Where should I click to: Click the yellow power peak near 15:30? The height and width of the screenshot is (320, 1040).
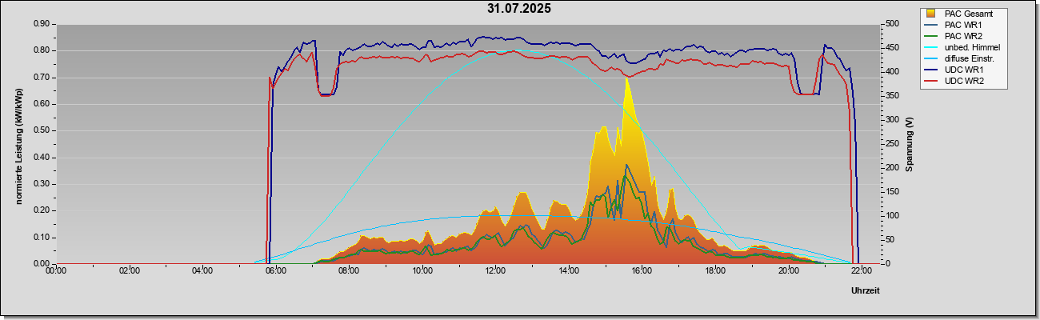(628, 88)
